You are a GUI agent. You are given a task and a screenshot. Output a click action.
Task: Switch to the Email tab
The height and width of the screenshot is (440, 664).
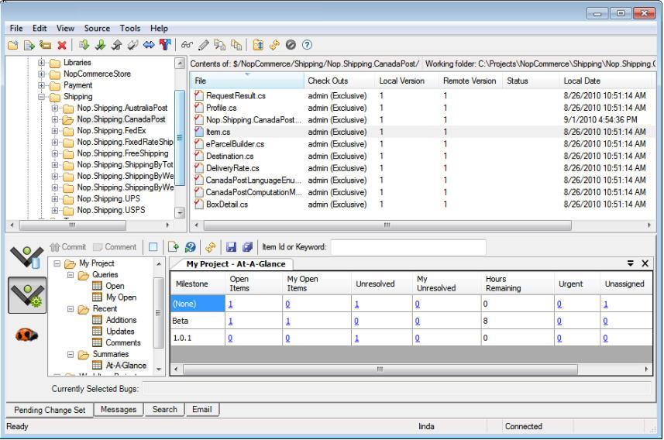tap(202, 410)
